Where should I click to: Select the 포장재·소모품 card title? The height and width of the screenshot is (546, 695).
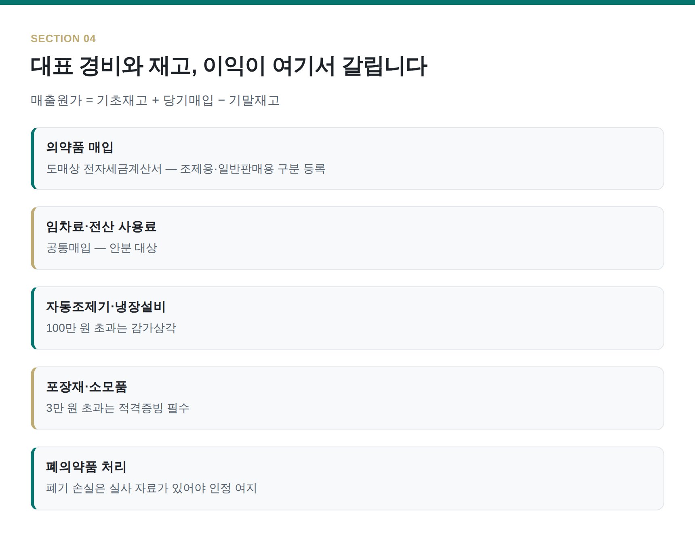point(86,387)
